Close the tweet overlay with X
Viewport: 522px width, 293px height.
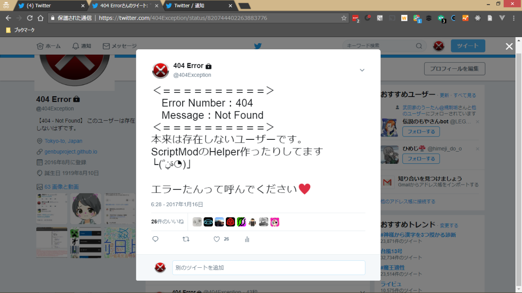click(x=509, y=46)
